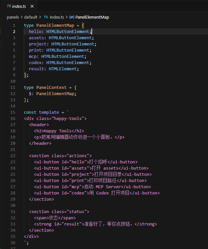Select the index.ts tab
Screen dimensions: 208x249
pos(19,6)
